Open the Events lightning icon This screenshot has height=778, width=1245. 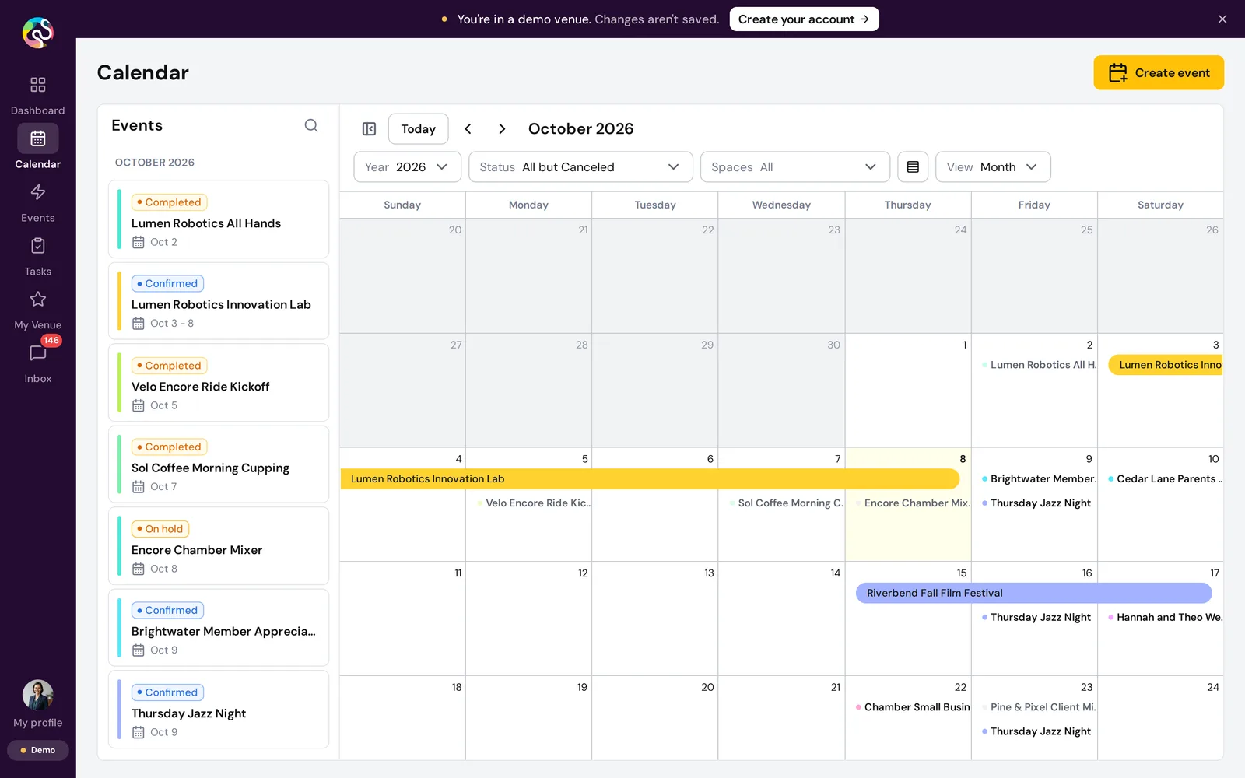(37, 192)
